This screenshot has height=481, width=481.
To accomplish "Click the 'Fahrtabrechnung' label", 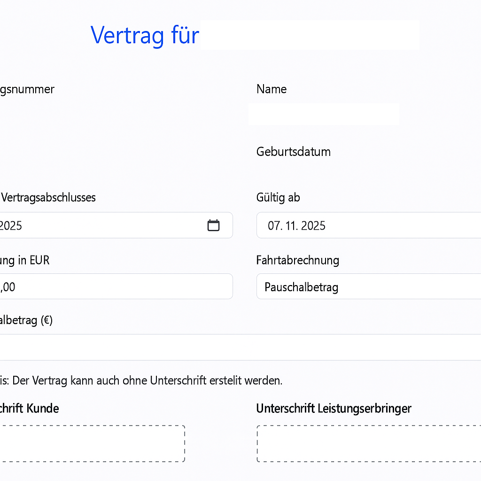I will [298, 260].
